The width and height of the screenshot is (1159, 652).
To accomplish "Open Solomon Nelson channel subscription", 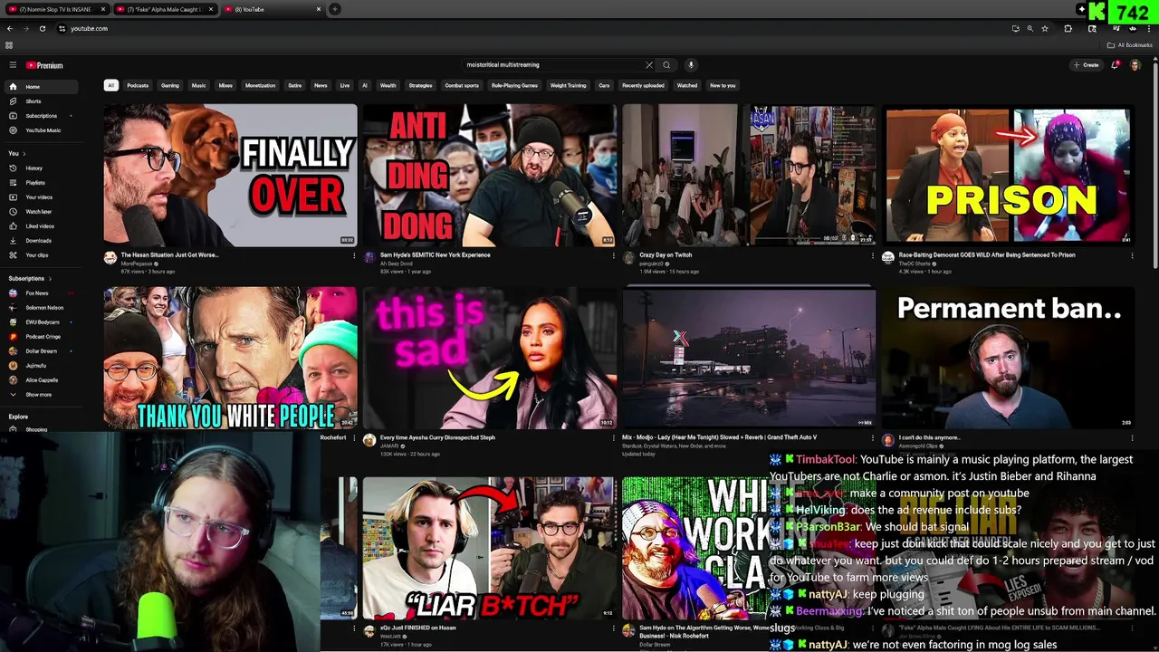I will 41,308.
